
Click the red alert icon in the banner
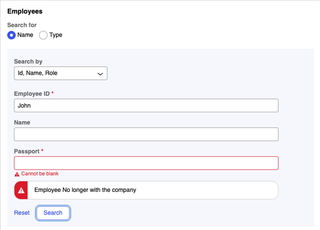[21, 190]
